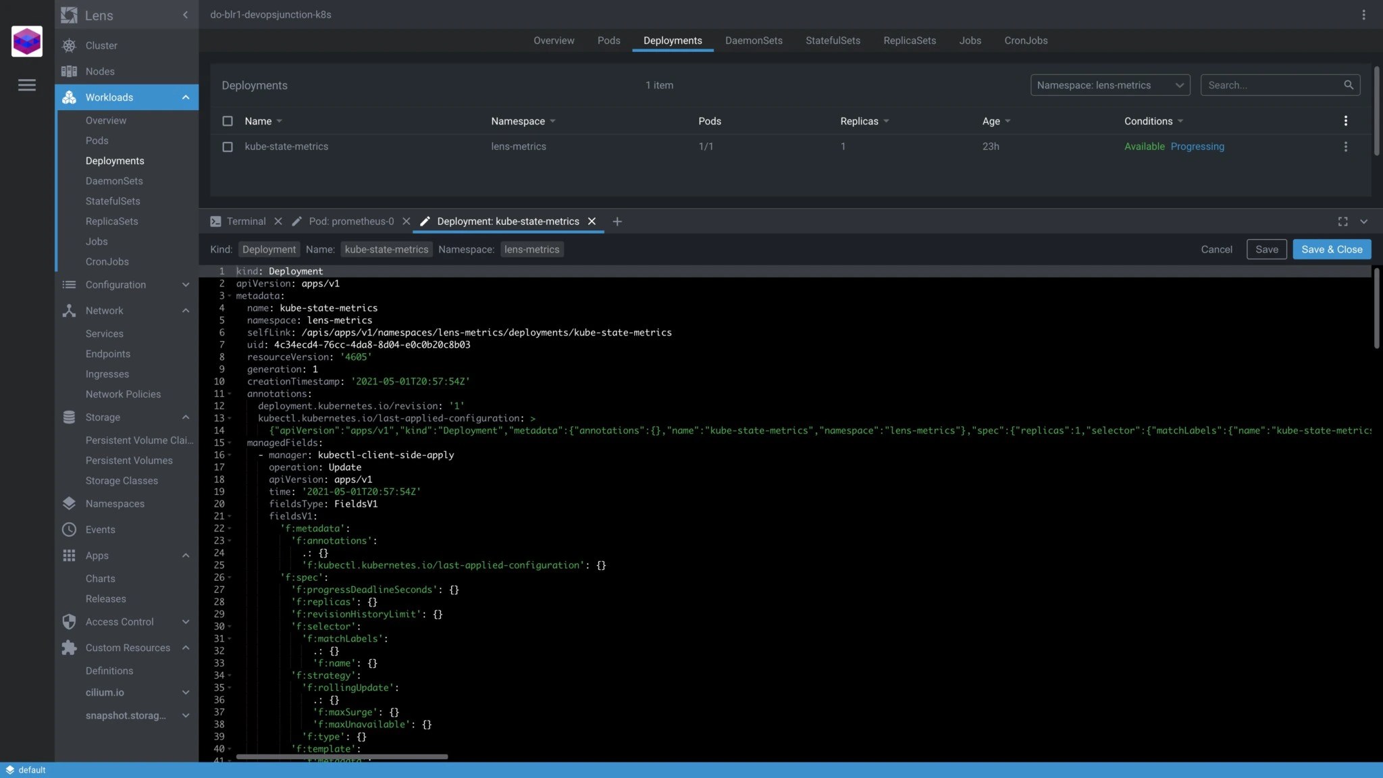Select all deployments header checkbox
The height and width of the screenshot is (778, 1383).
click(228, 122)
